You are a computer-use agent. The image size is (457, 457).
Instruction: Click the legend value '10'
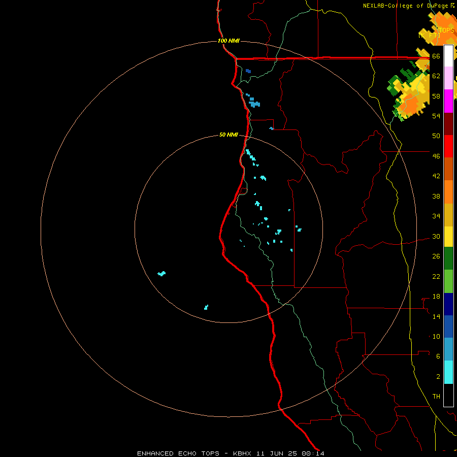[436, 336]
